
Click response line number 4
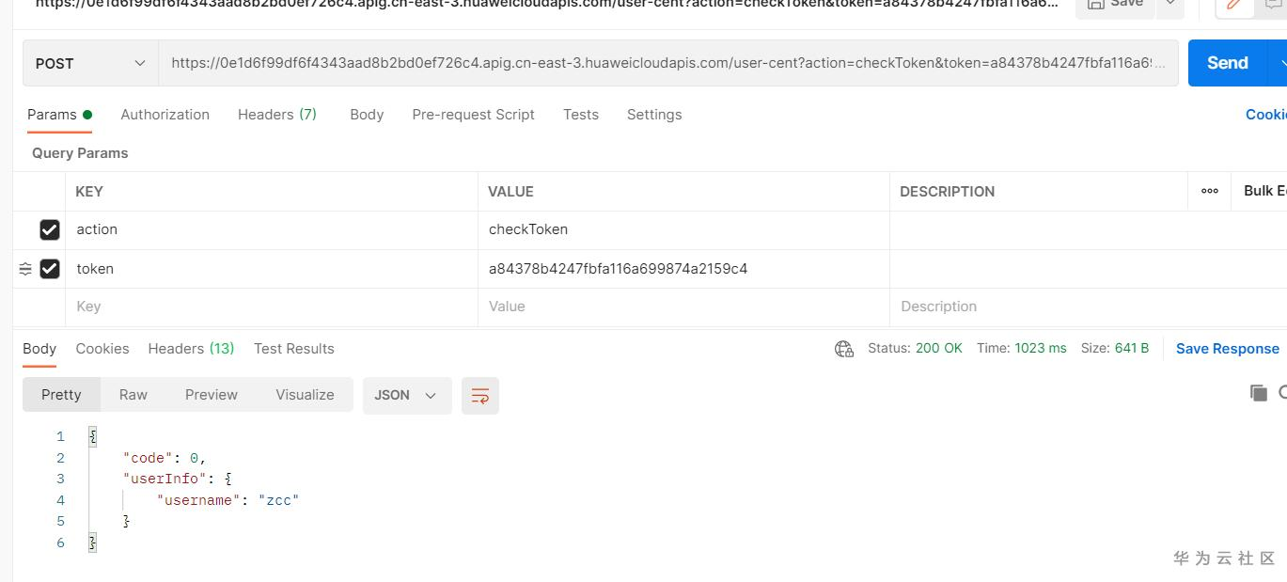[60, 500]
